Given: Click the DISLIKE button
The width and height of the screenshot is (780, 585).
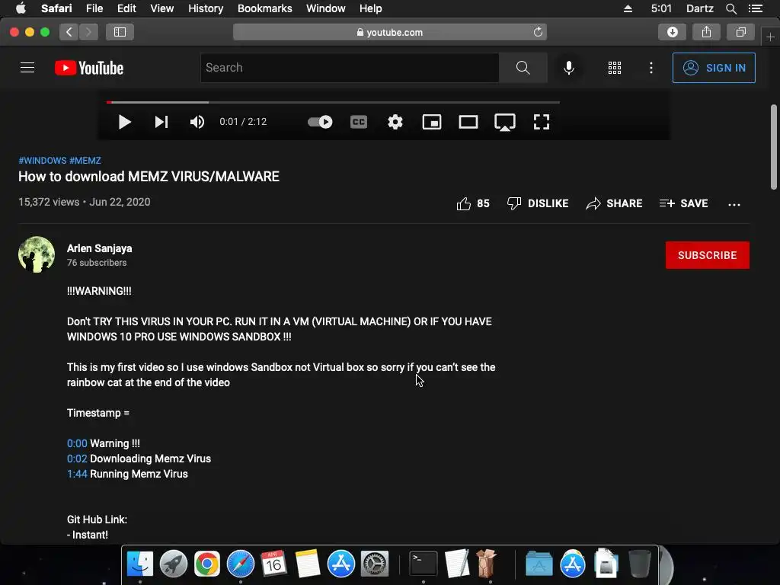Looking at the screenshot, I should [538, 203].
